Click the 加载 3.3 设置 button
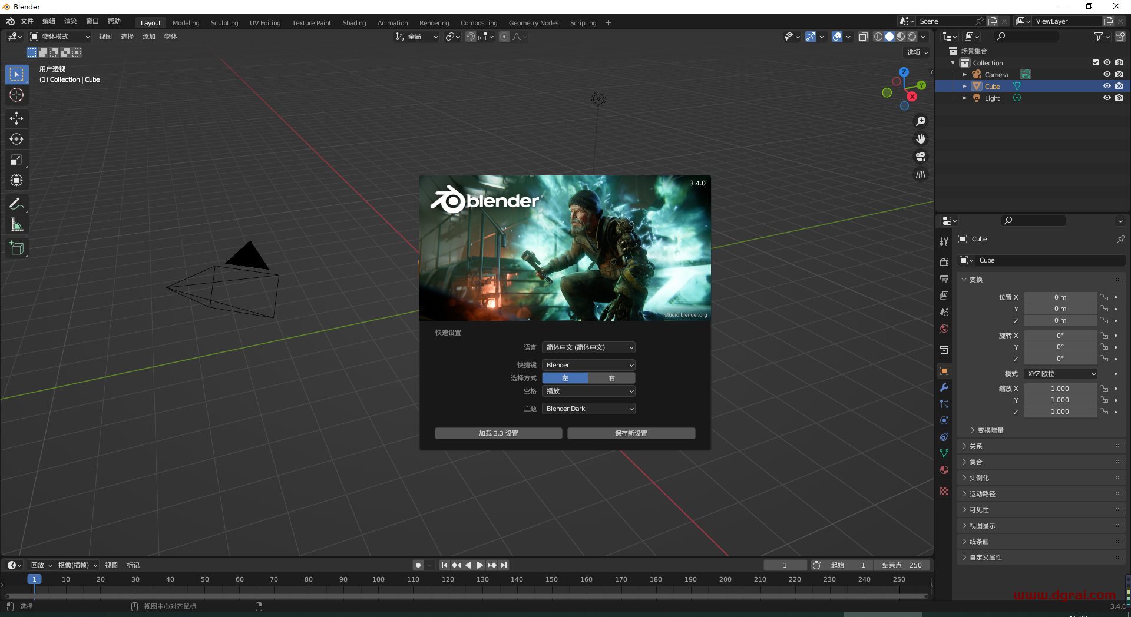 click(x=498, y=433)
